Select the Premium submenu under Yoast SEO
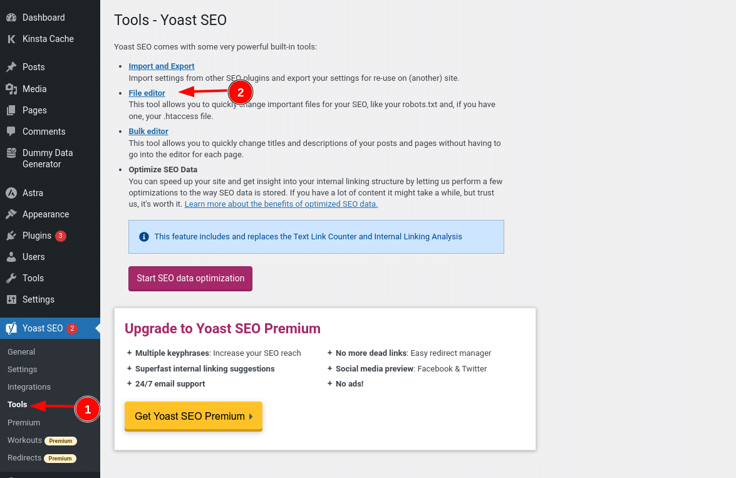The height and width of the screenshot is (478, 736). point(23,422)
